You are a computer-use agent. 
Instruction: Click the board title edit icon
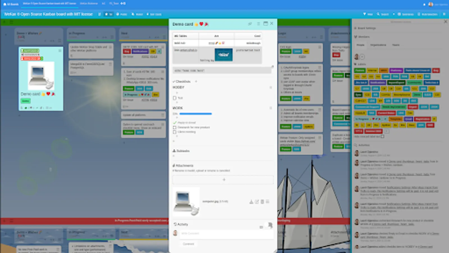click(99, 14)
